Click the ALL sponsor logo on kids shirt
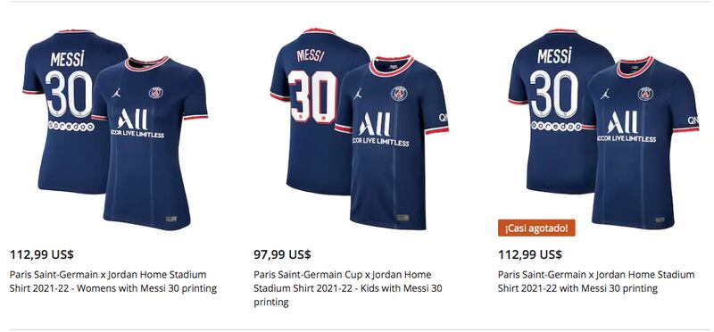The image size is (714, 332). (x=374, y=124)
